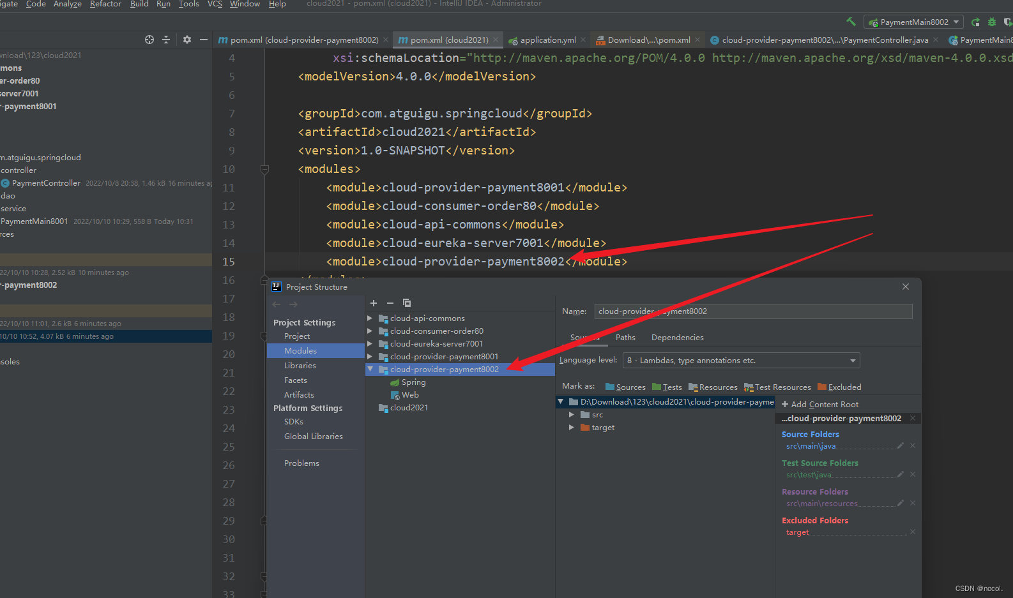Close the pom.xml (cloud2021) editor tab

[496, 40]
